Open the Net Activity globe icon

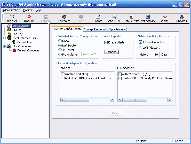[x=148, y=17]
